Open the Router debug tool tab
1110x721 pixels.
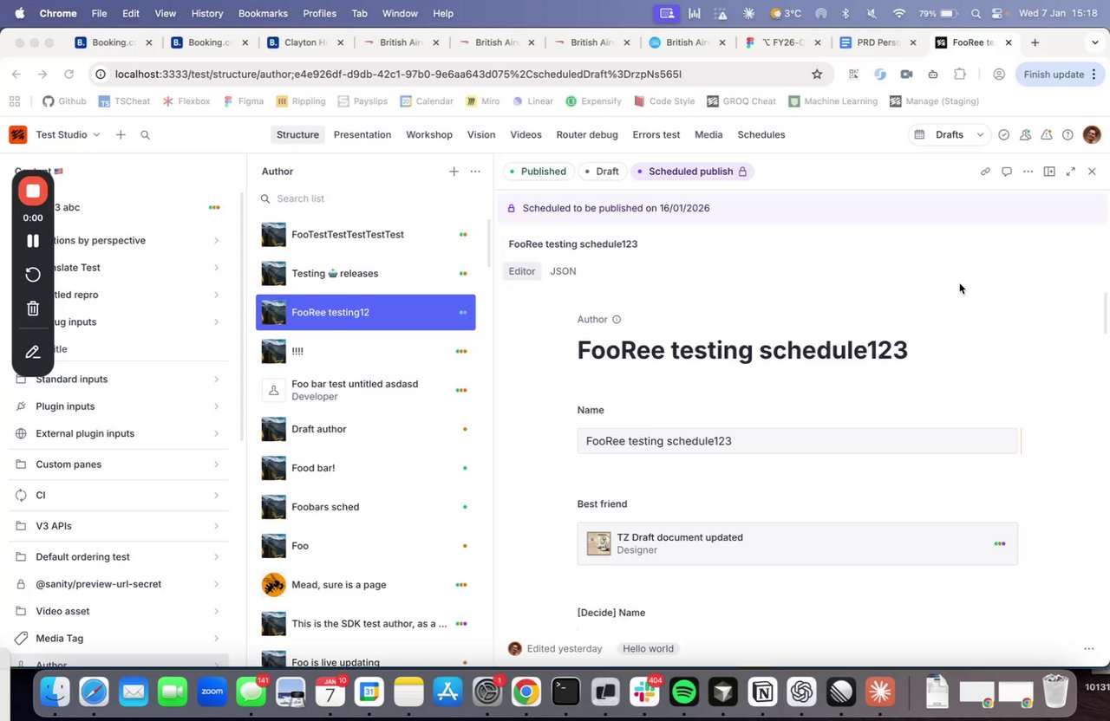pos(587,135)
